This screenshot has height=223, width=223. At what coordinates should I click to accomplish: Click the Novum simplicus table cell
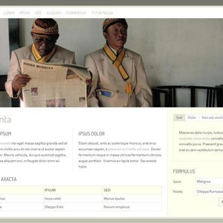click(x=132, y=207)
